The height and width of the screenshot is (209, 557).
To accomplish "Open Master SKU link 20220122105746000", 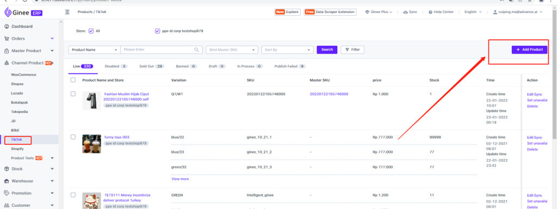I will coord(329,94).
